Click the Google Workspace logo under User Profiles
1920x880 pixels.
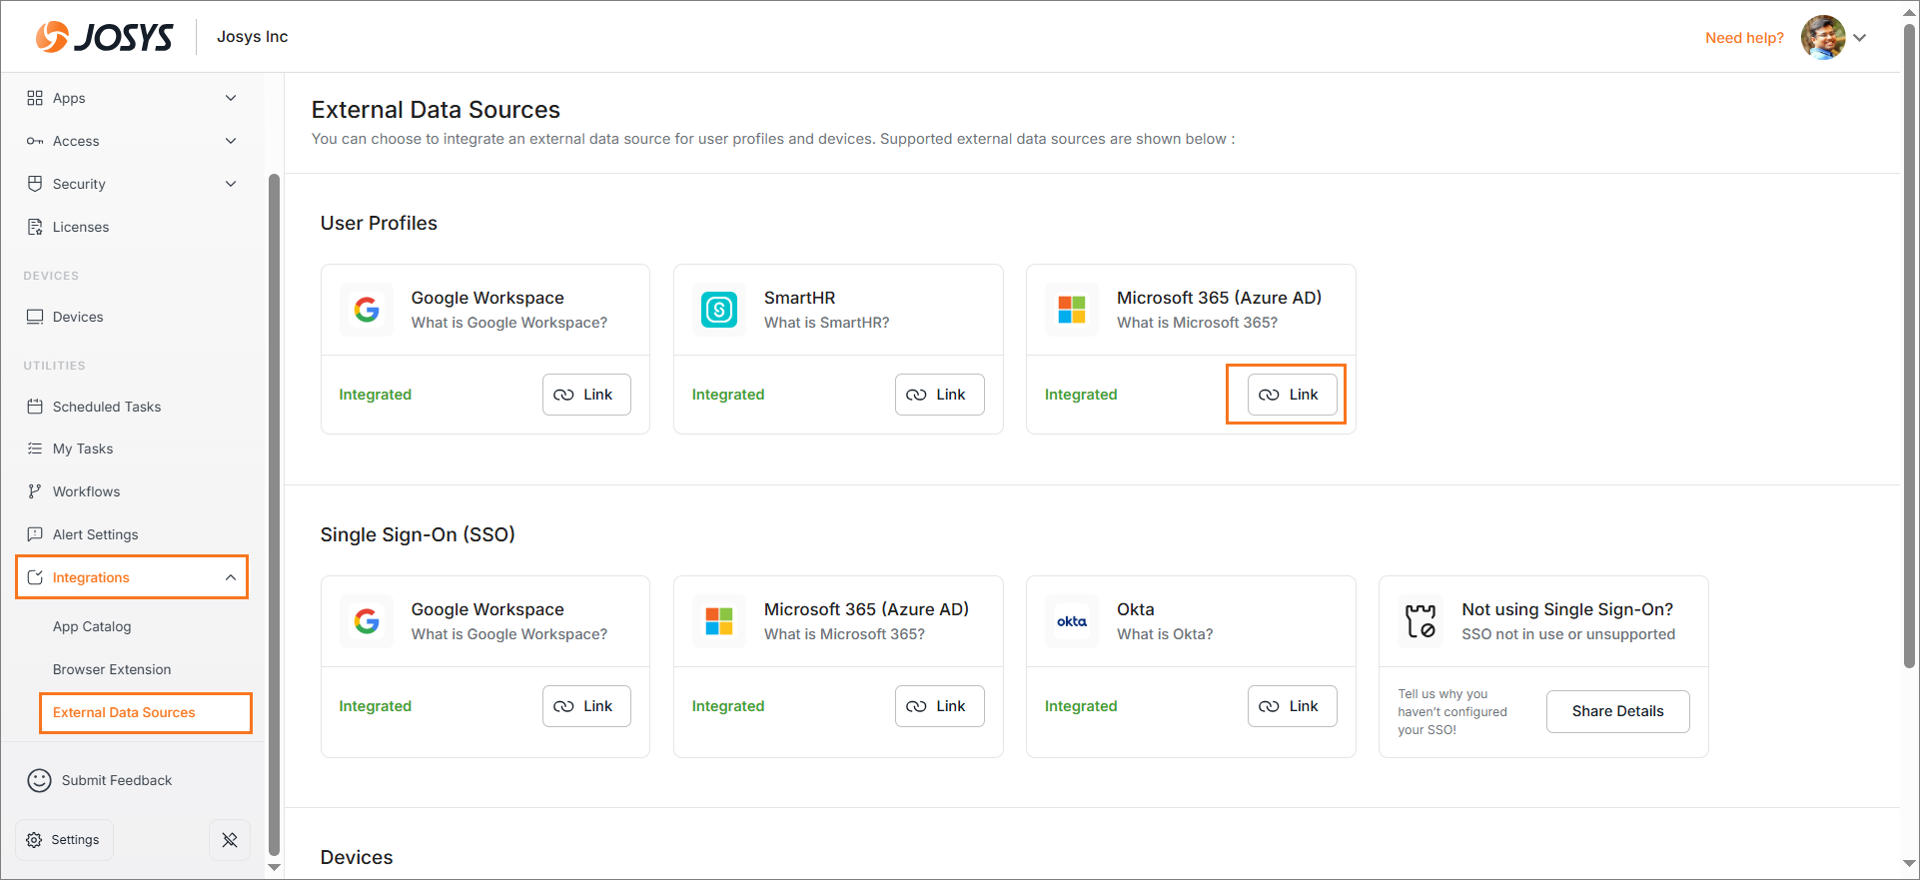coord(367,310)
